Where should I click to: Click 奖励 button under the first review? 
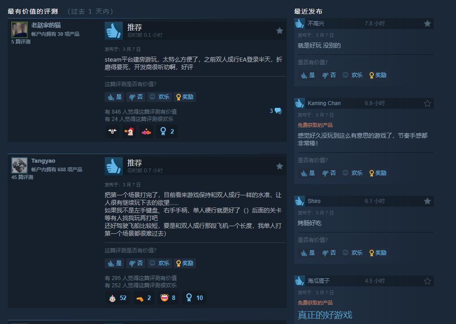pyautogui.click(x=184, y=97)
